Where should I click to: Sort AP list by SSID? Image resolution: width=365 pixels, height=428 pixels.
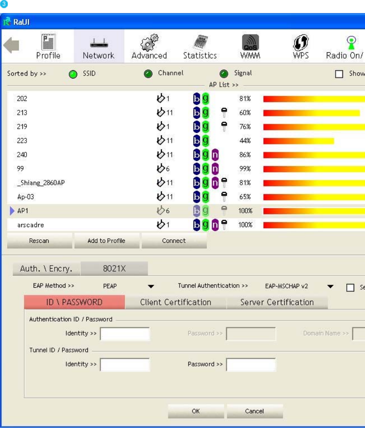(72, 74)
